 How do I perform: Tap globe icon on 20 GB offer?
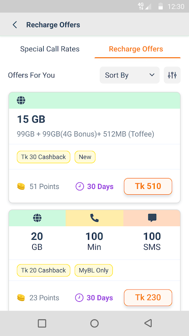(37, 218)
